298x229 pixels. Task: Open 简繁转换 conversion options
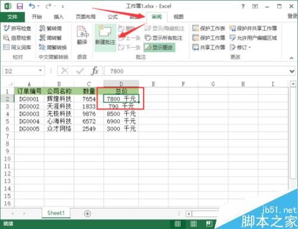coord(53,47)
